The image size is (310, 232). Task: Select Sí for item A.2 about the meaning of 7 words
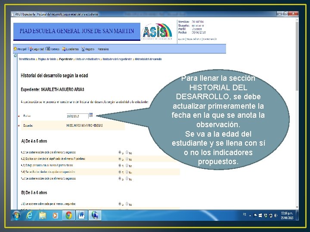[120, 159]
